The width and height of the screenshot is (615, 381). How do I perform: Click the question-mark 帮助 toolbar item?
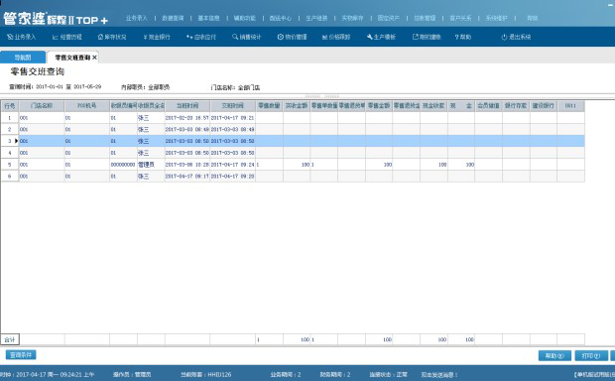(463, 37)
